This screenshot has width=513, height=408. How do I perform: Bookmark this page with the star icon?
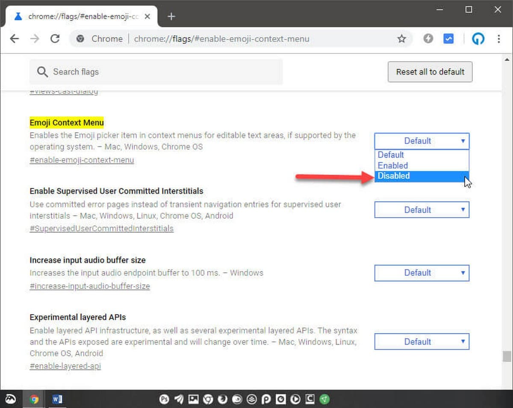tap(401, 39)
